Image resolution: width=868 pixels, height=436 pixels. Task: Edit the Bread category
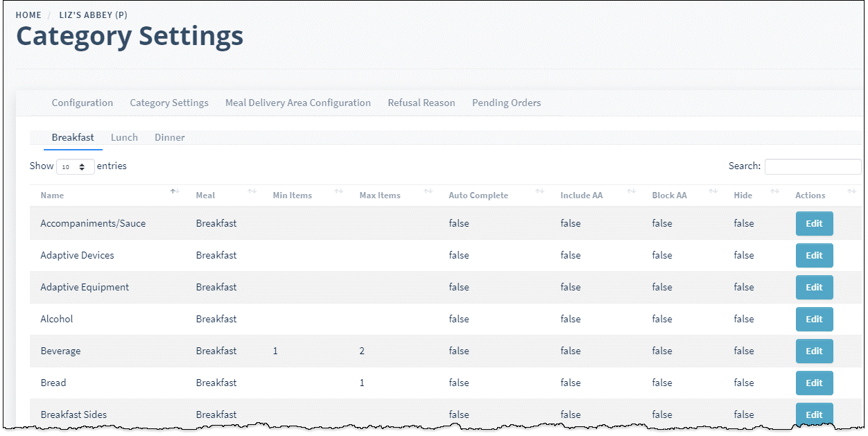click(x=814, y=383)
